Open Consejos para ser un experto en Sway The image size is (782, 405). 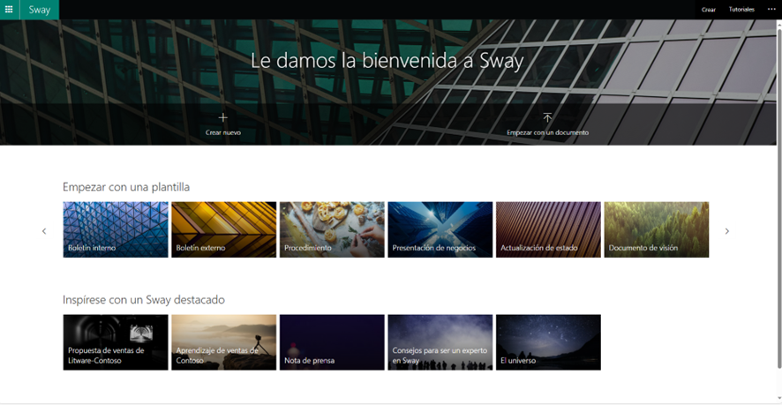point(440,342)
